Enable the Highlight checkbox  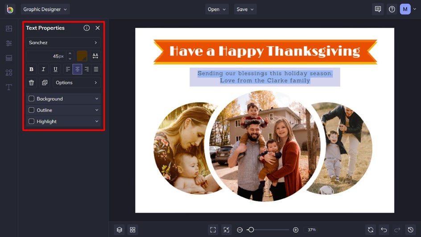click(31, 121)
